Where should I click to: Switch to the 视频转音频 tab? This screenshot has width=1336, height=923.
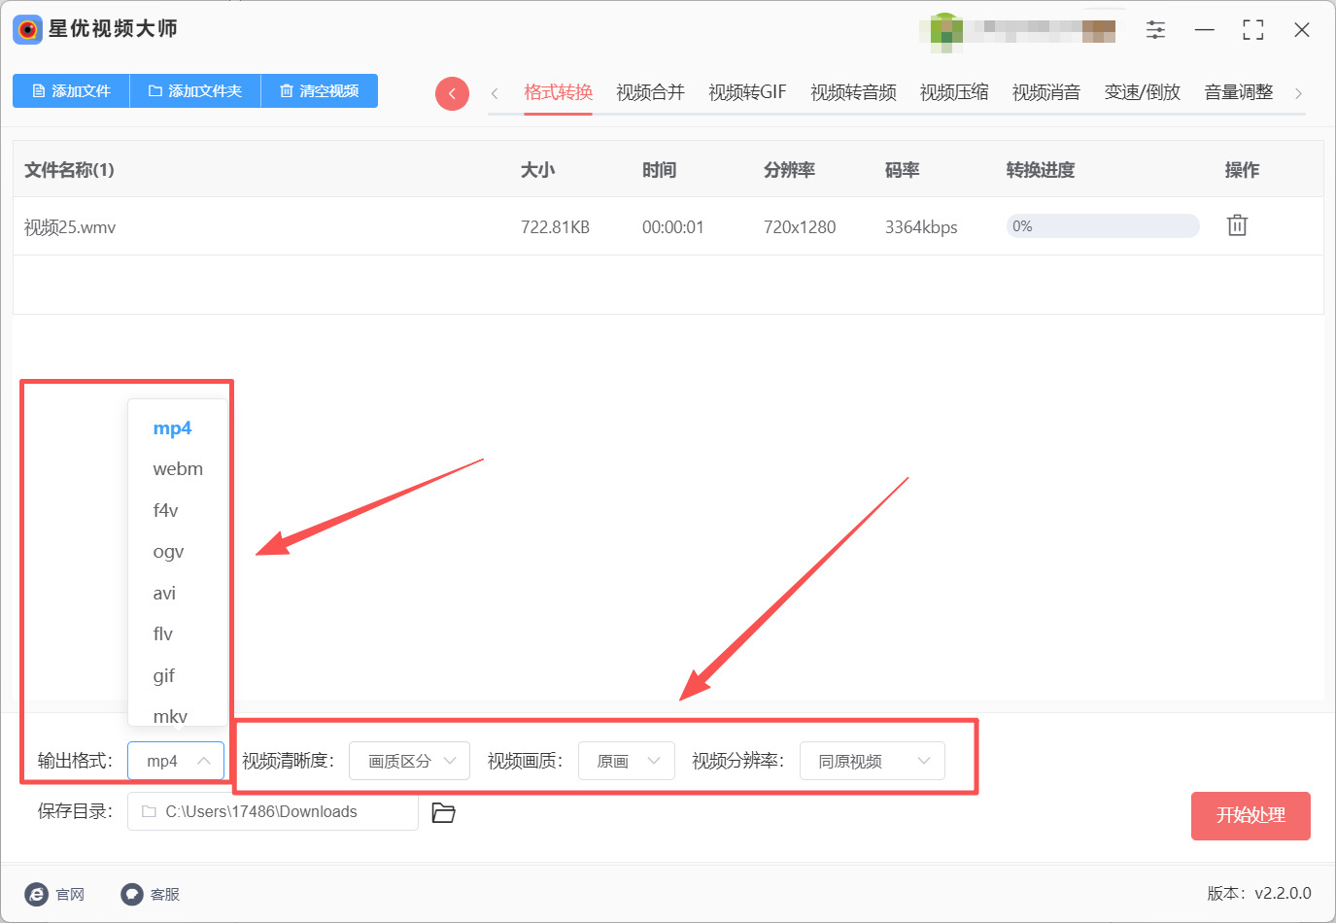tap(853, 92)
